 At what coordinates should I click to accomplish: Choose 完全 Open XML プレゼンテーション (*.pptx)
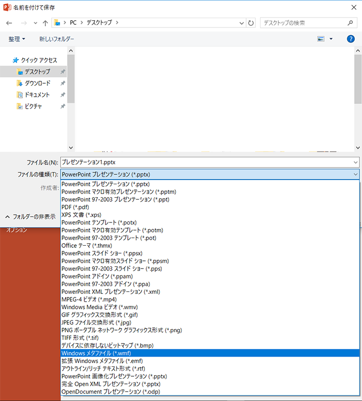tap(210, 384)
